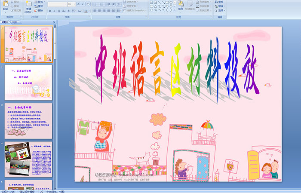
Task: Select the Arrow line shape
Action: pos(163,2)
